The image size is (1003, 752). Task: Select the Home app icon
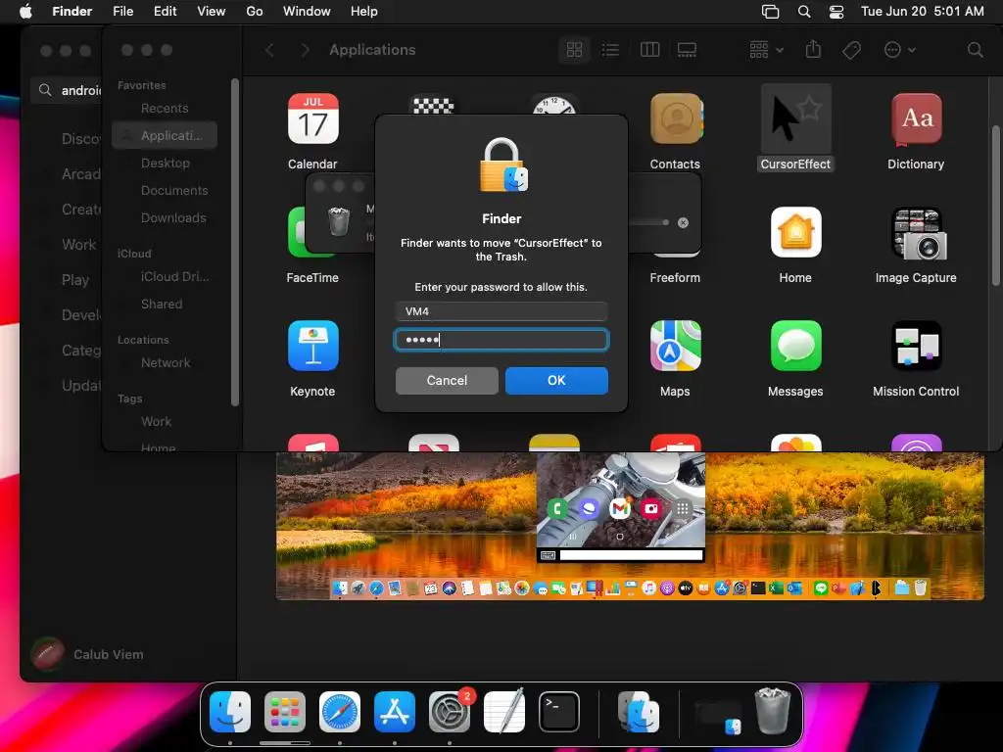pyautogui.click(x=795, y=232)
